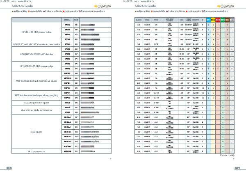Select the yellow ISO M column header

[213, 20]
